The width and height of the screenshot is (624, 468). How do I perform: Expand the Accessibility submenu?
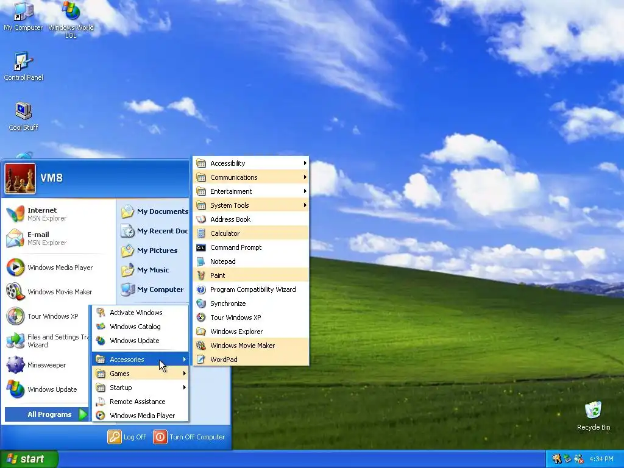(x=250, y=163)
